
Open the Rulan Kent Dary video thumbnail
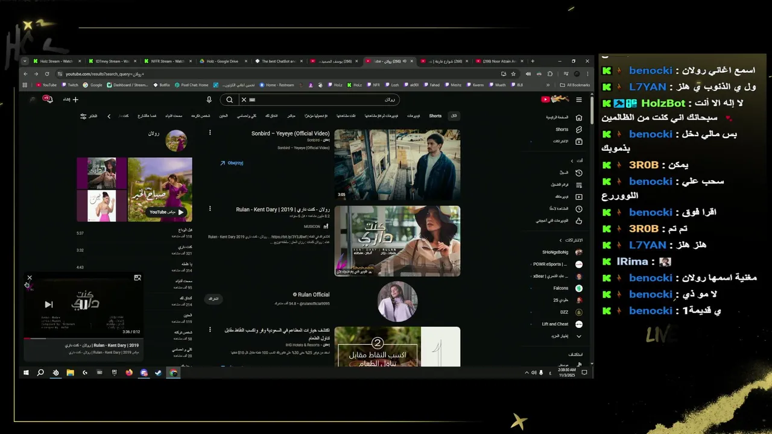397,241
